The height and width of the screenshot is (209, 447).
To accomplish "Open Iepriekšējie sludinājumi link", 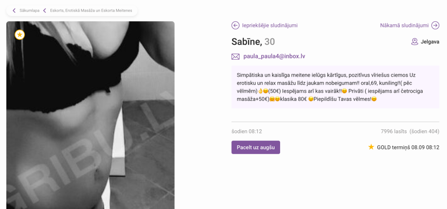I will (x=270, y=25).
